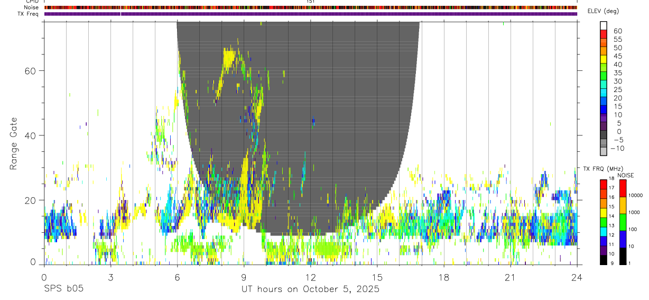This screenshot has width=649, height=300.
Task: Click the 'CPID' row label
Action: pyautogui.click(x=32, y=2)
